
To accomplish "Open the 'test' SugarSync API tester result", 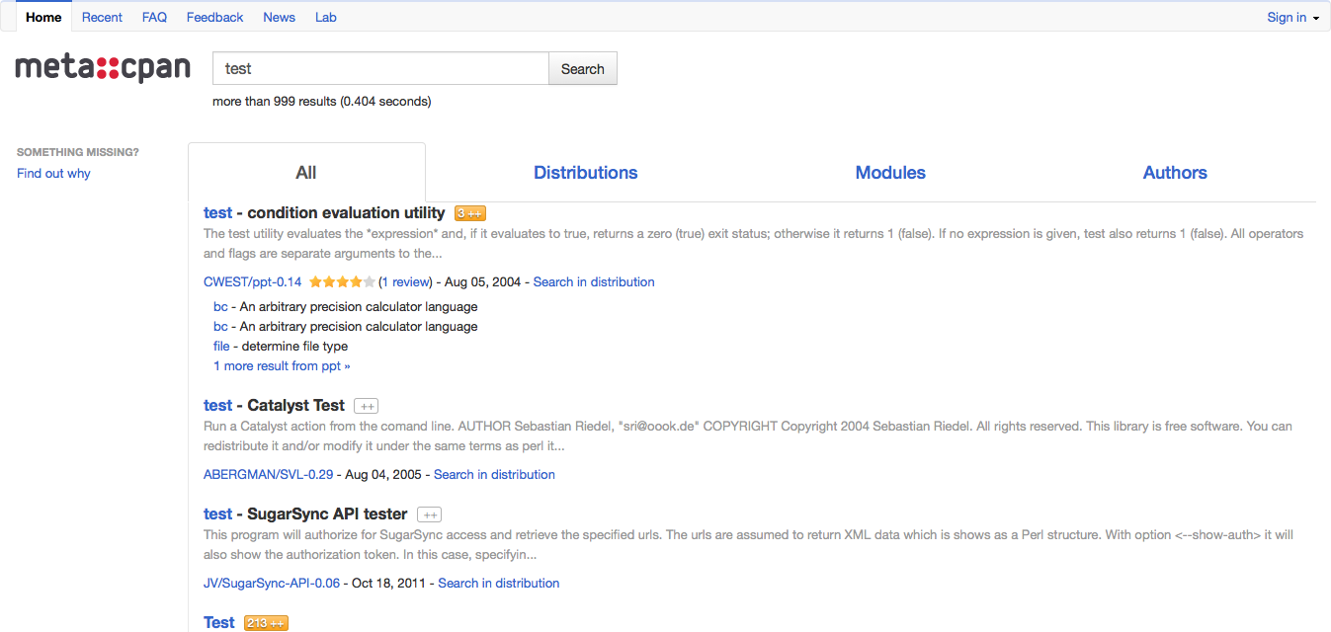I will point(217,514).
